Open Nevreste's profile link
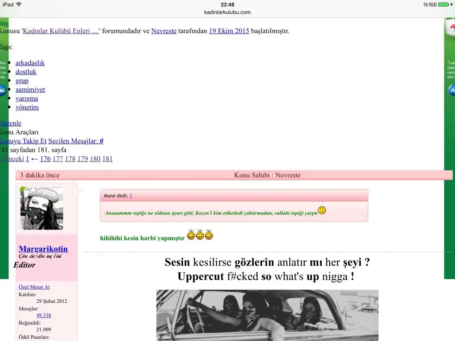This screenshot has height=341, width=455. click(164, 31)
